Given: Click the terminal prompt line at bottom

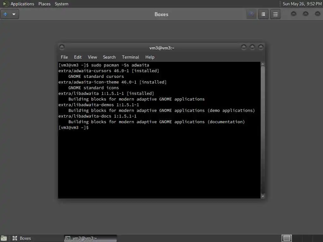Looking at the screenshot, I should [x=73, y=128].
